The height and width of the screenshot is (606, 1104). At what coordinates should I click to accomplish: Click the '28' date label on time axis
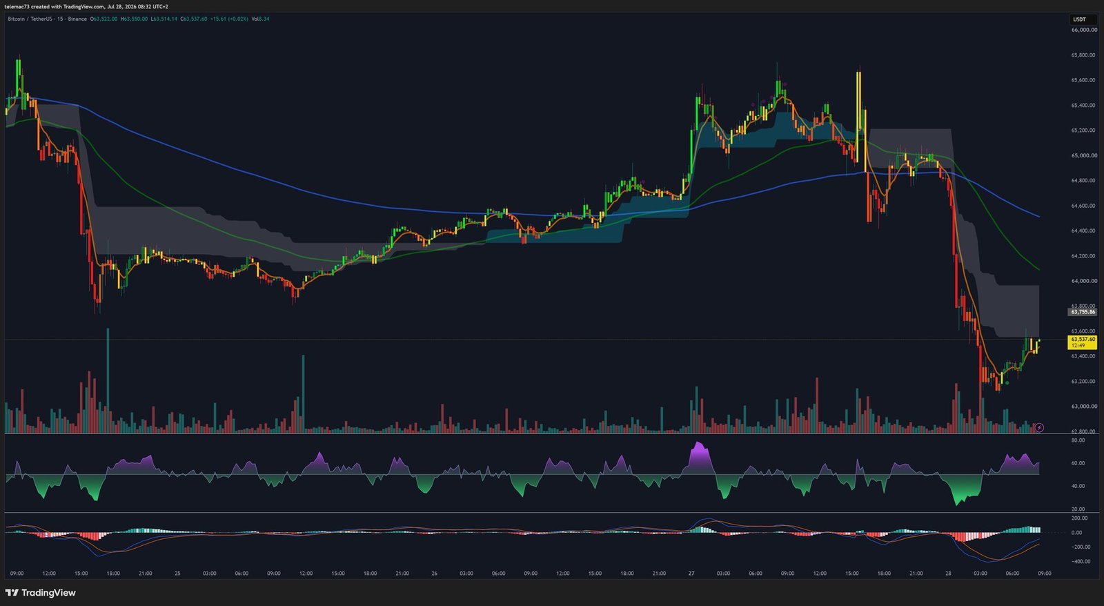948,574
